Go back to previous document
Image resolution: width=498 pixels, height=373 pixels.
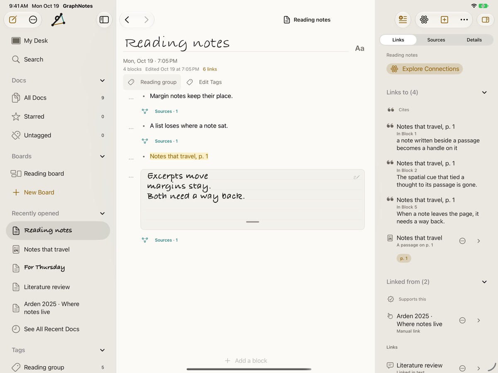tap(127, 19)
